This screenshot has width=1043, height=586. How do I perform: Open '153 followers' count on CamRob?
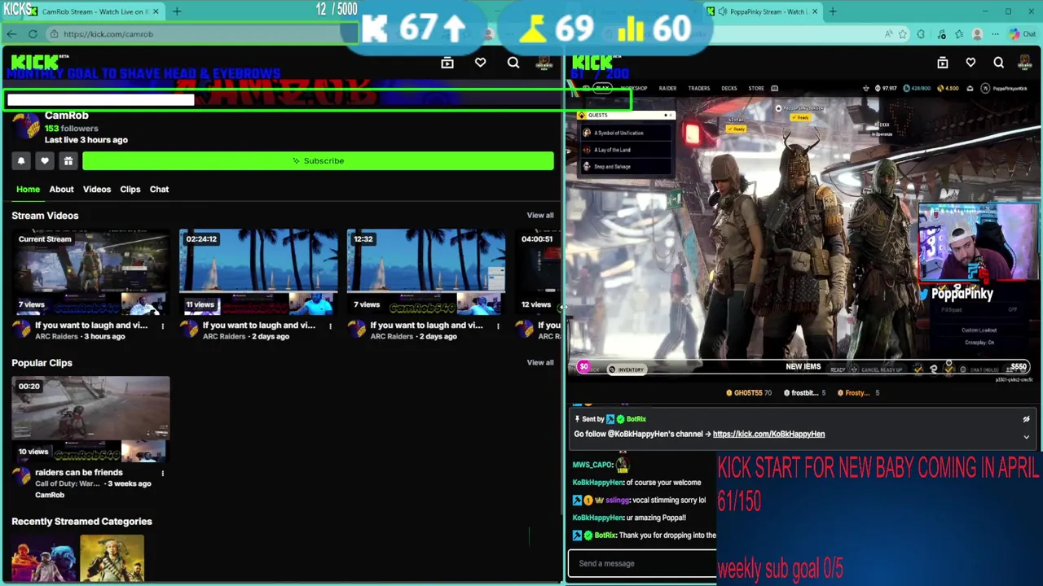point(72,129)
